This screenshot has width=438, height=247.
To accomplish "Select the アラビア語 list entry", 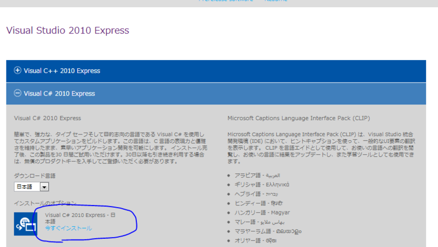I will [257, 175].
